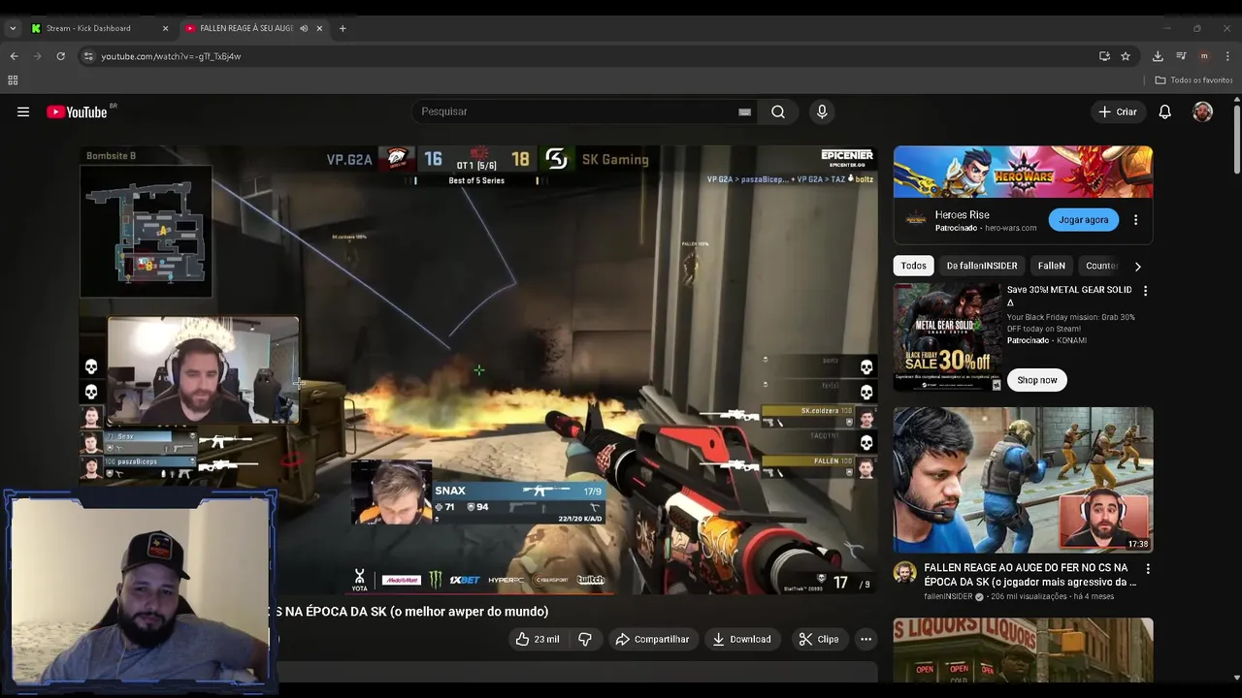The image size is (1242, 698).
Task: Reload the current page
Action: [x=60, y=56]
